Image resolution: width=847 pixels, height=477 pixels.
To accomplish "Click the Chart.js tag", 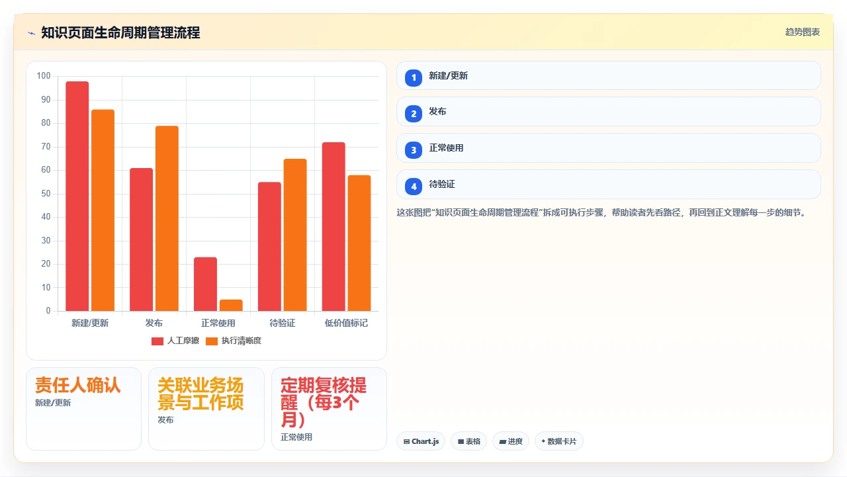I will [x=421, y=441].
